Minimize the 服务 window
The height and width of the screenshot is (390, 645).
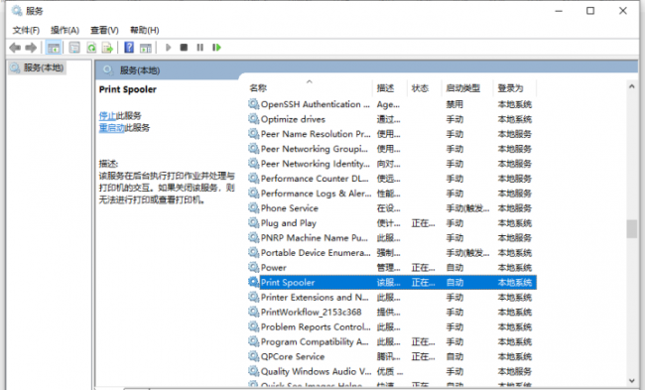559,11
